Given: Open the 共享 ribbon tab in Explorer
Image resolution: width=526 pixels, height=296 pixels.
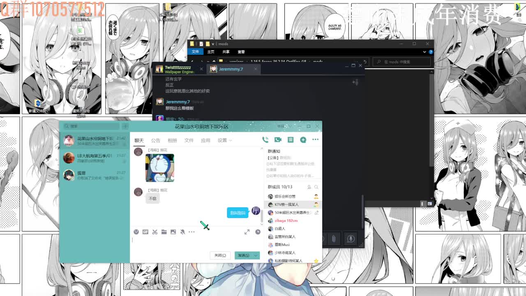Looking at the screenshot, I should pyautogui.click(x=226, y=52).
